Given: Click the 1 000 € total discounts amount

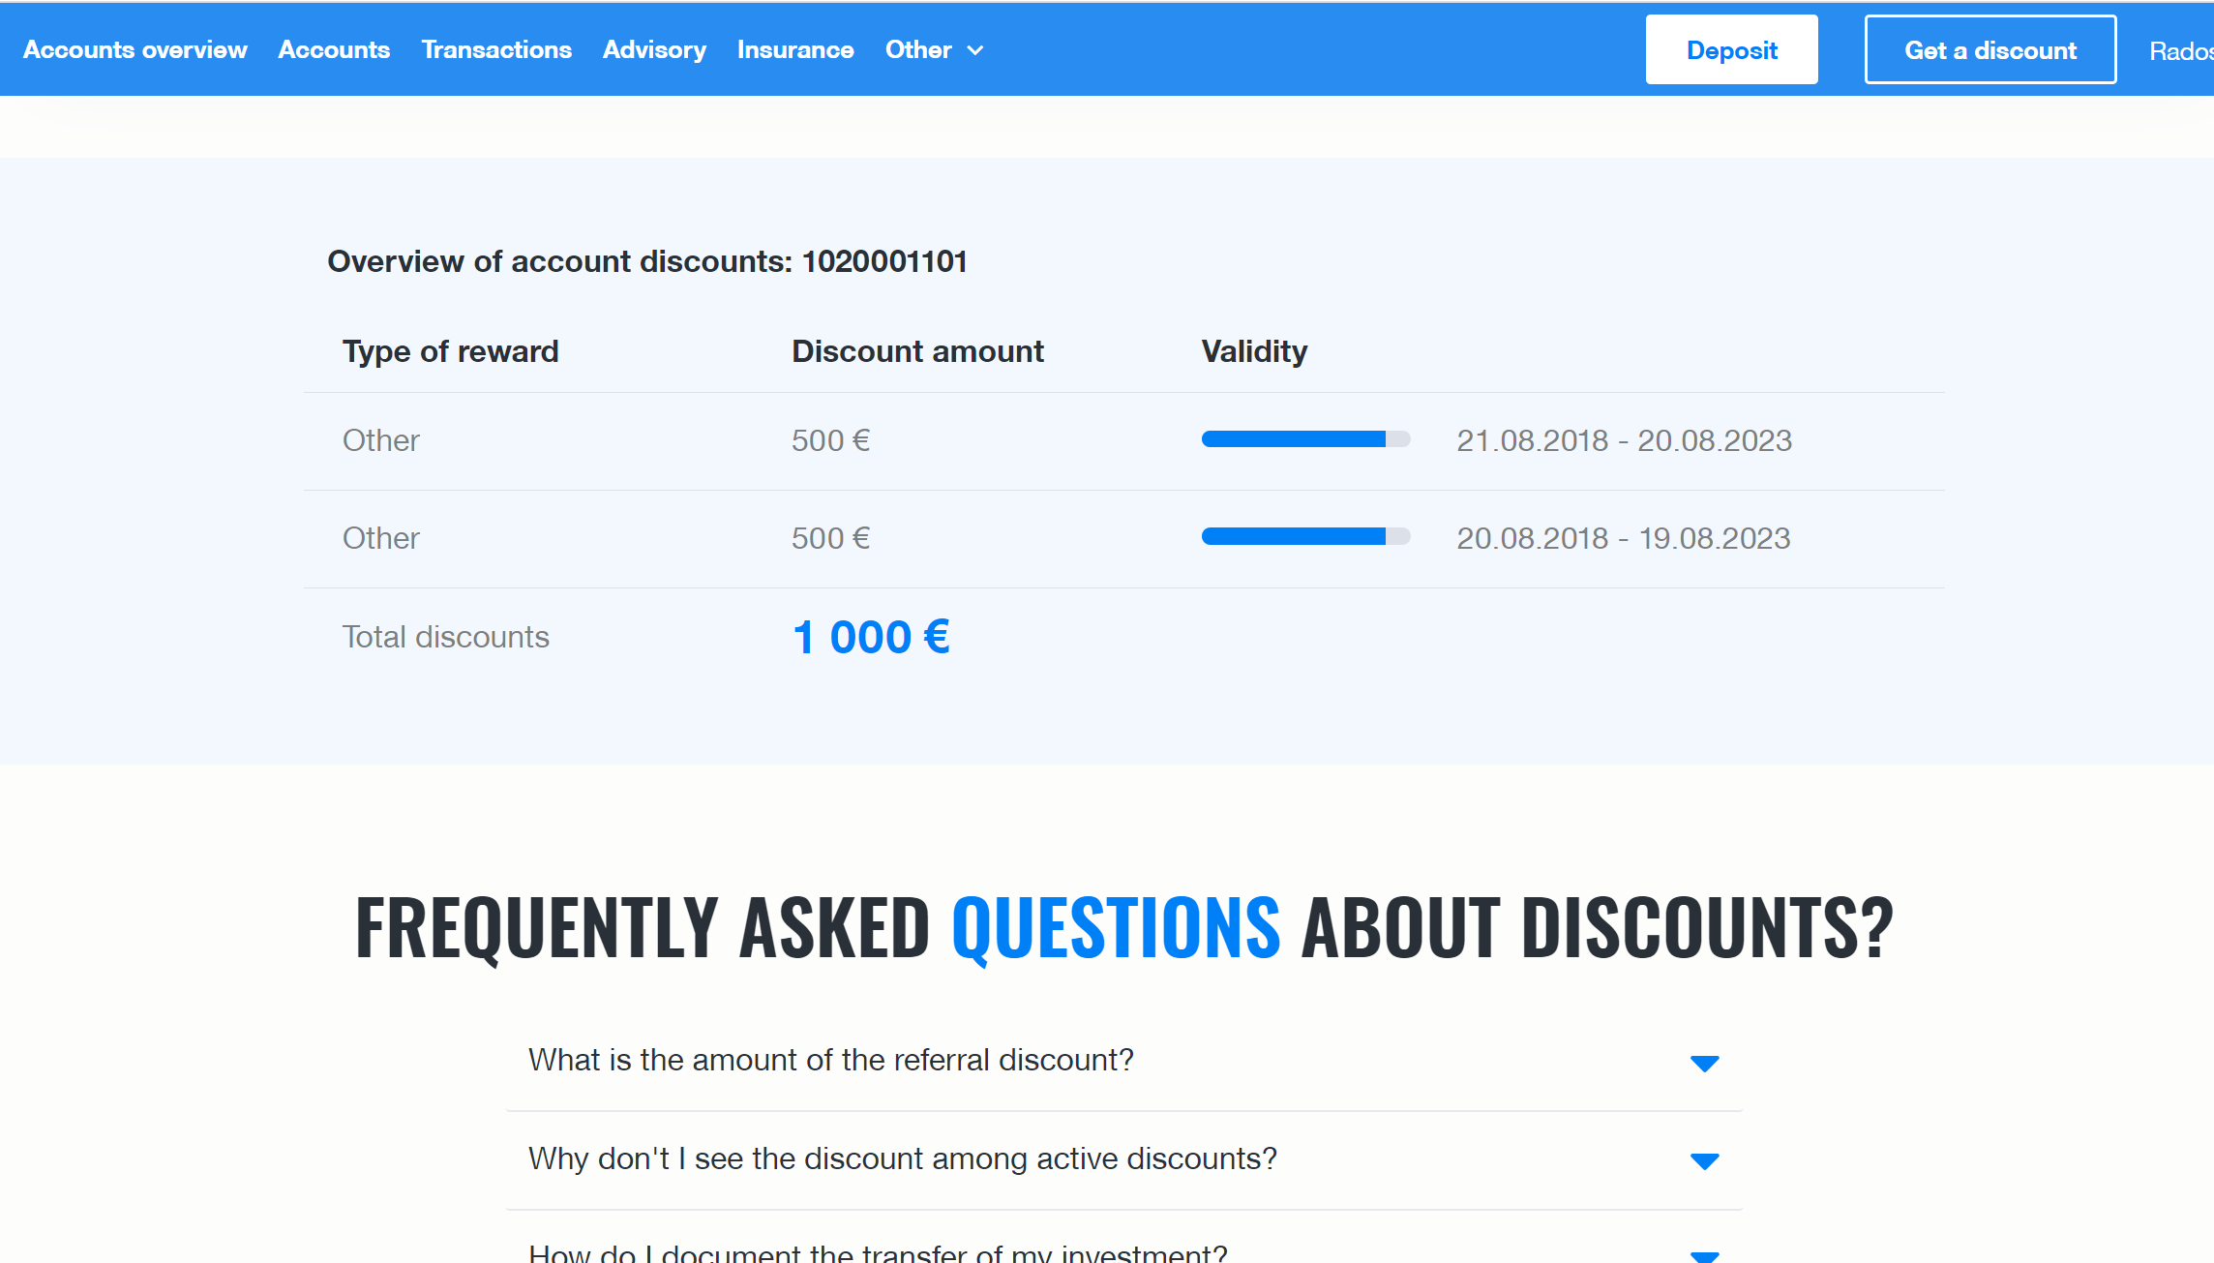Looking at the screenshot, I should [x=871, y=637].
